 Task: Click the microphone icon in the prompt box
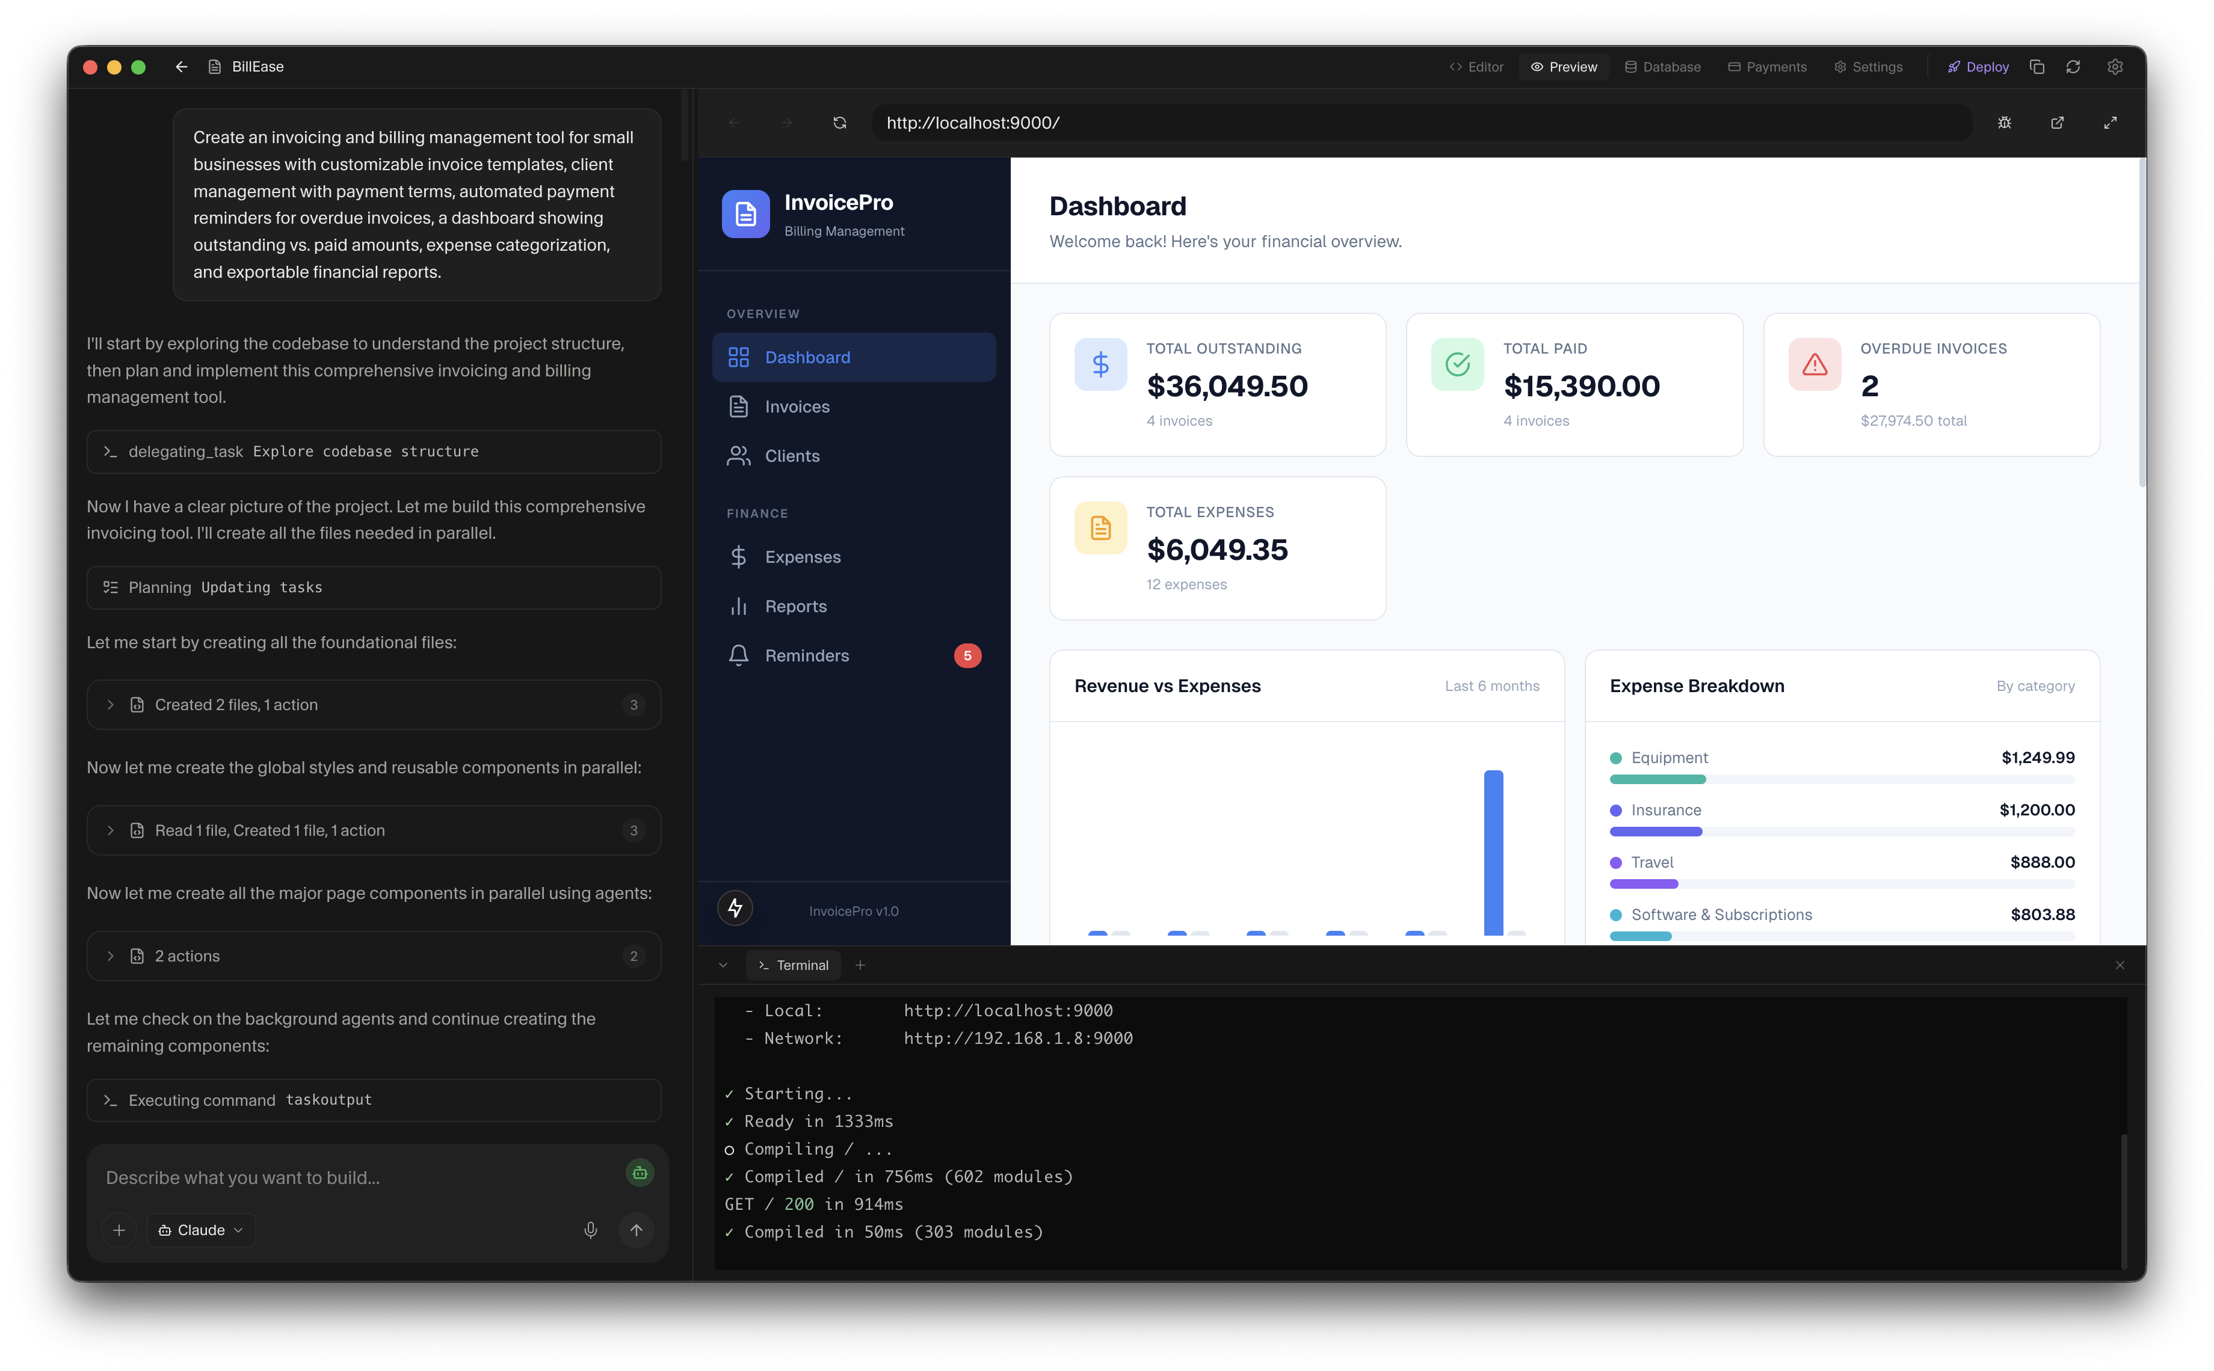pyautogui.click(x=590, y=1230)
